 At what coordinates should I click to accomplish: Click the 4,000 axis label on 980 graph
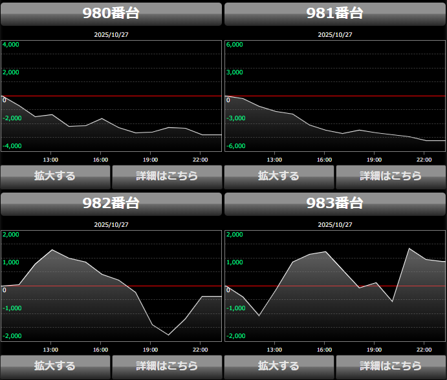pyautogui.click(x=12, y=45)
